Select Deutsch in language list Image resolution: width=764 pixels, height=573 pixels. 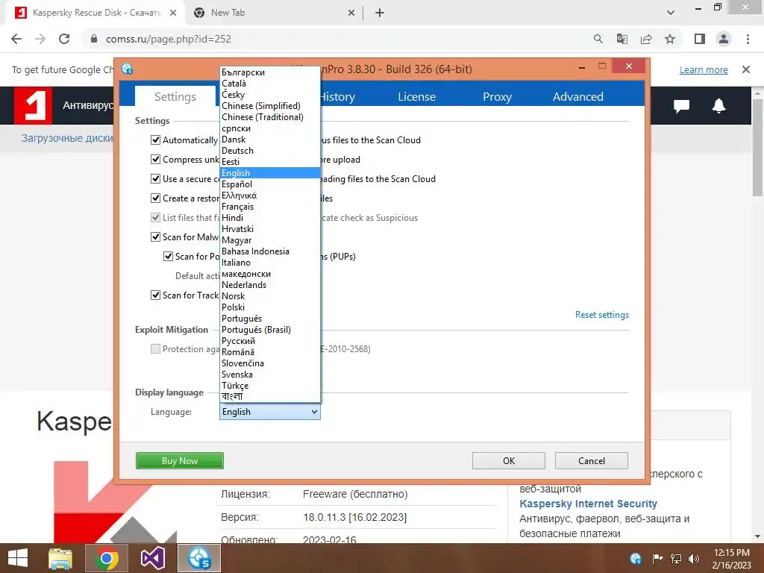pyautogui.click(x=270, y=151)
